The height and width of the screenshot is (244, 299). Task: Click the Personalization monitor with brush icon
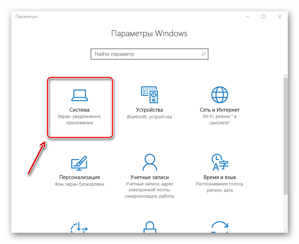[x=79, y=162]
